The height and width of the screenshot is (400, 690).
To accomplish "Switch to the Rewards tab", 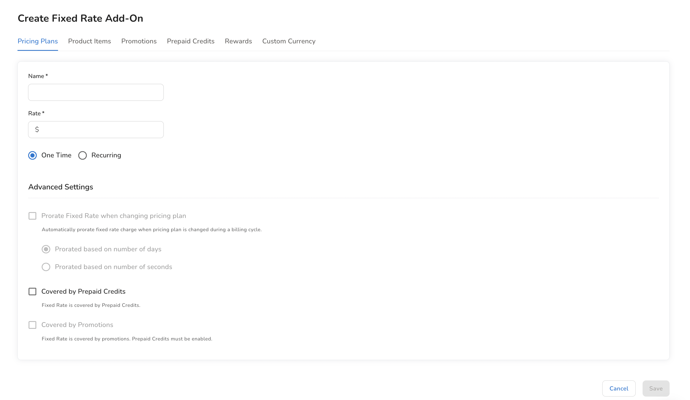I will [x=238, y=41].
